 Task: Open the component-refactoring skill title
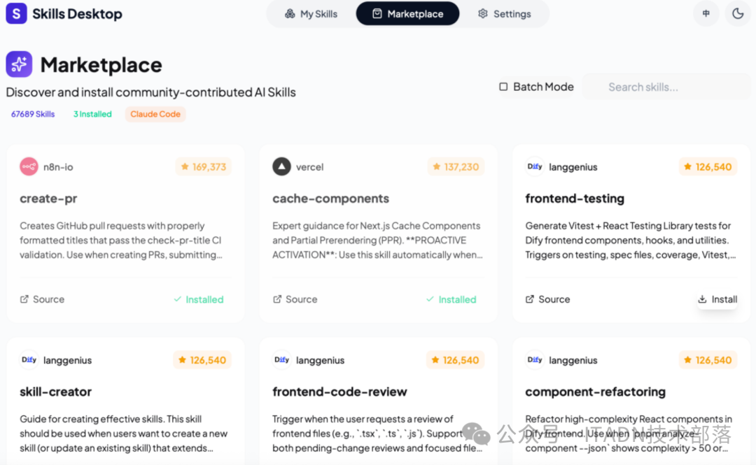(x=596, y=392)
